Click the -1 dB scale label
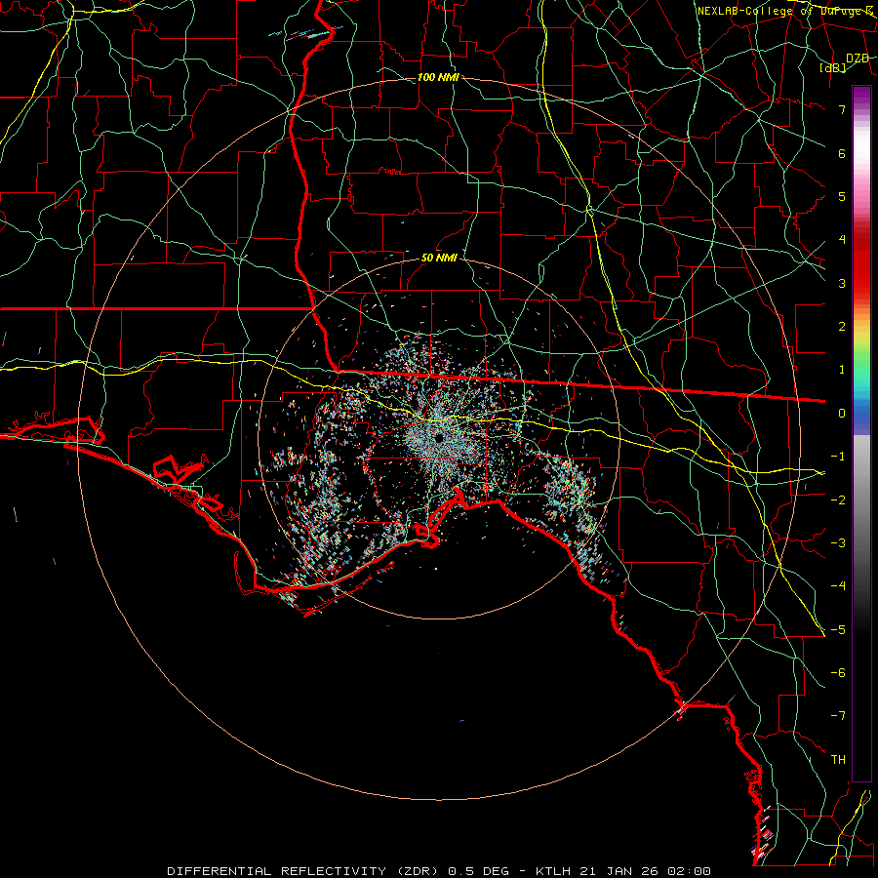878x878 pixels. pos(838,457)
